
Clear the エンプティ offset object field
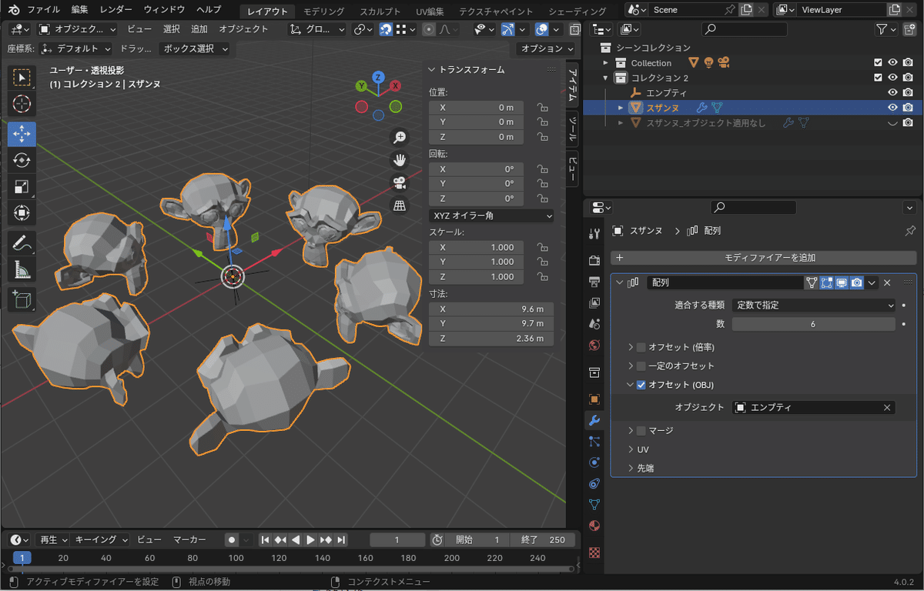[x=887, y=408]
